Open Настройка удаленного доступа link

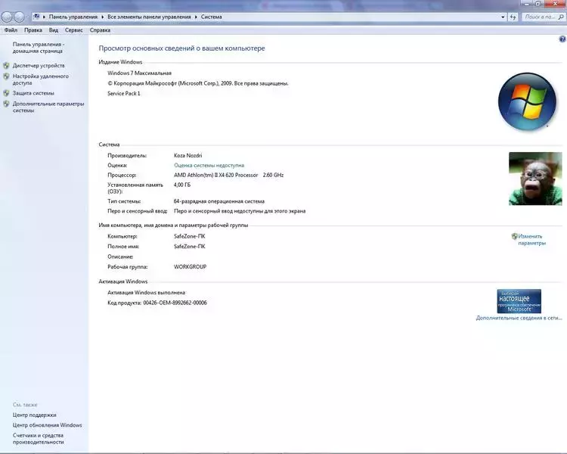41,79
